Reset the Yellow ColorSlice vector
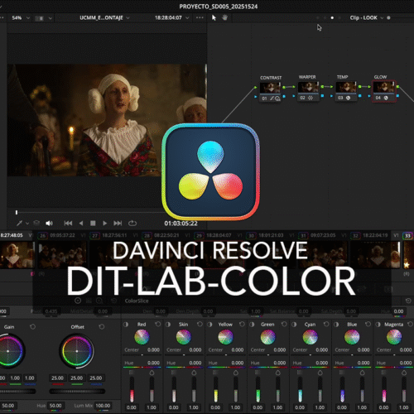The height and width of the screenshot is (414, 414). (242, 324)
